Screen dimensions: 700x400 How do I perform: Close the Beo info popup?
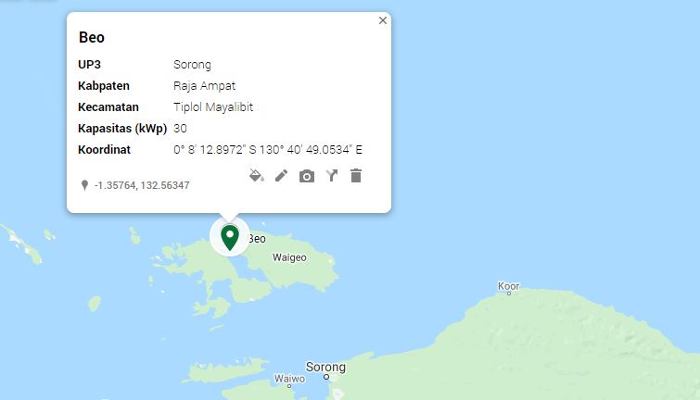[383, 20]
